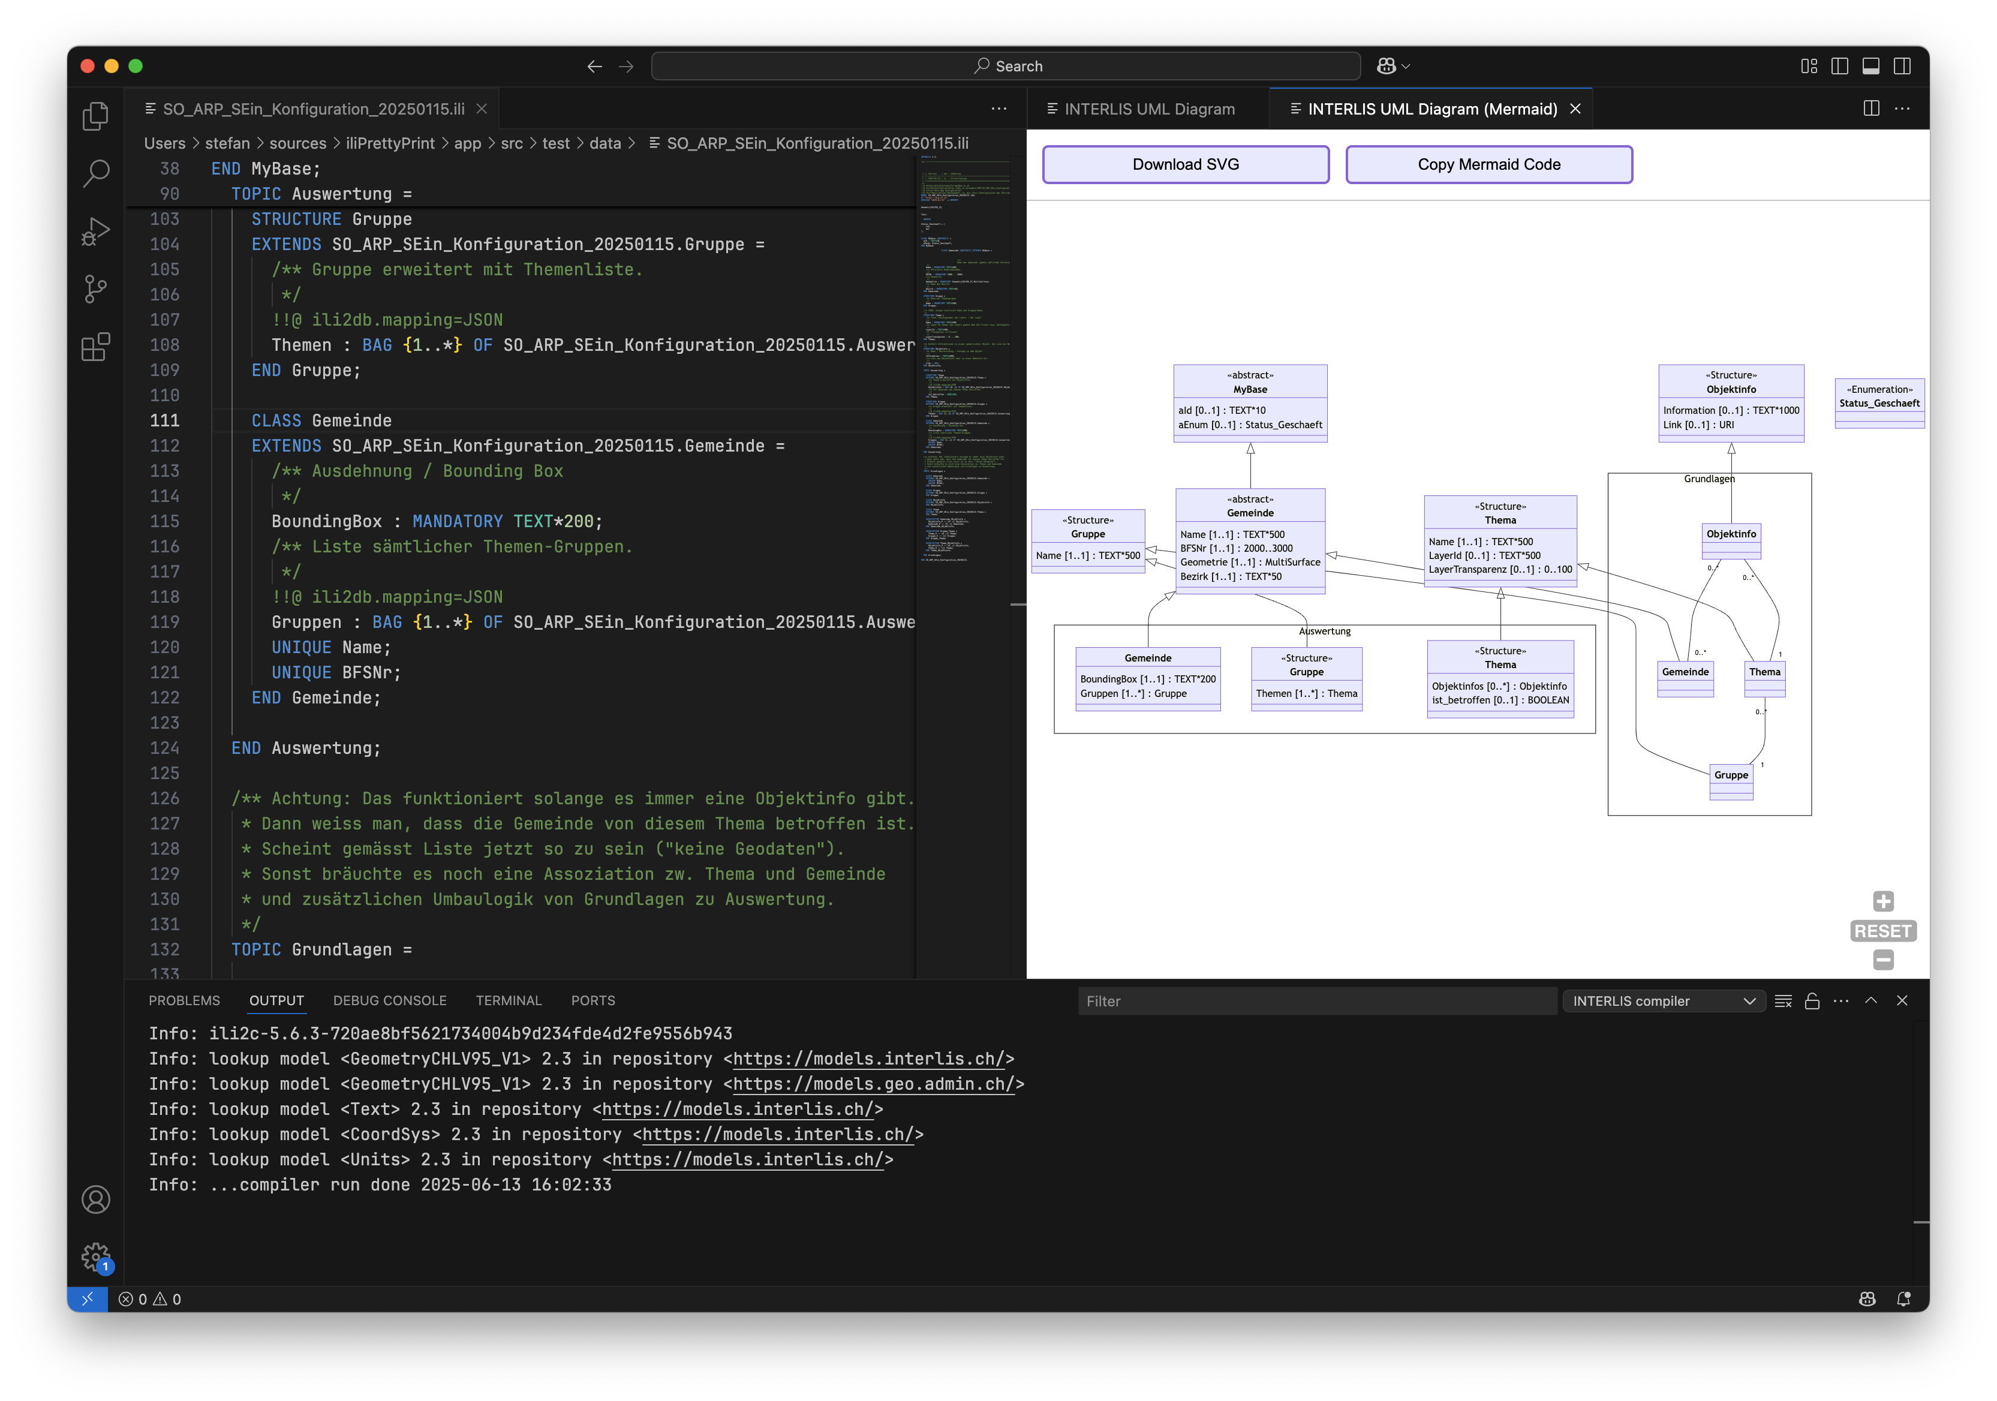Zoom out the diagram with minus icon
1997x1401 pixels.
1883,960
